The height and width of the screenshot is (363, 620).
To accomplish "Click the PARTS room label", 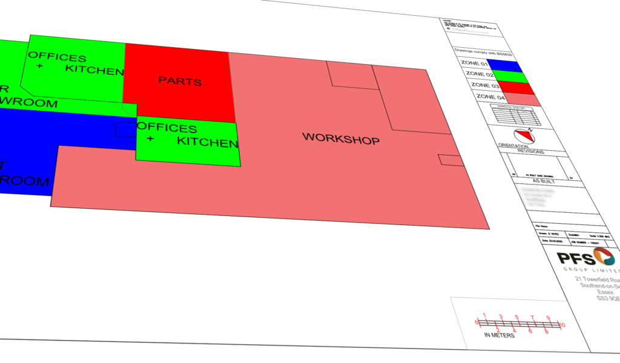I will pyautogui.click(x=179, y=81).
